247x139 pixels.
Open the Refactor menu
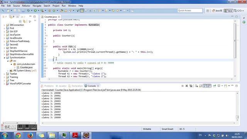coord(26,6)
